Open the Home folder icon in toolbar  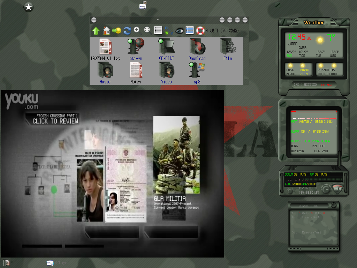(x=106, y=31)
